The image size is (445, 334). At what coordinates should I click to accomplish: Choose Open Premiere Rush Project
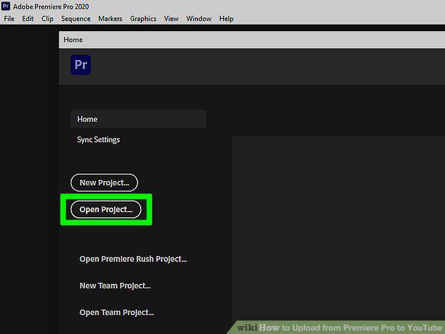[x=133, y=259]
